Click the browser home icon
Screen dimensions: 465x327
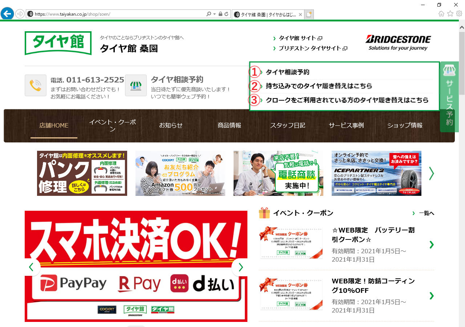point(441,14)
